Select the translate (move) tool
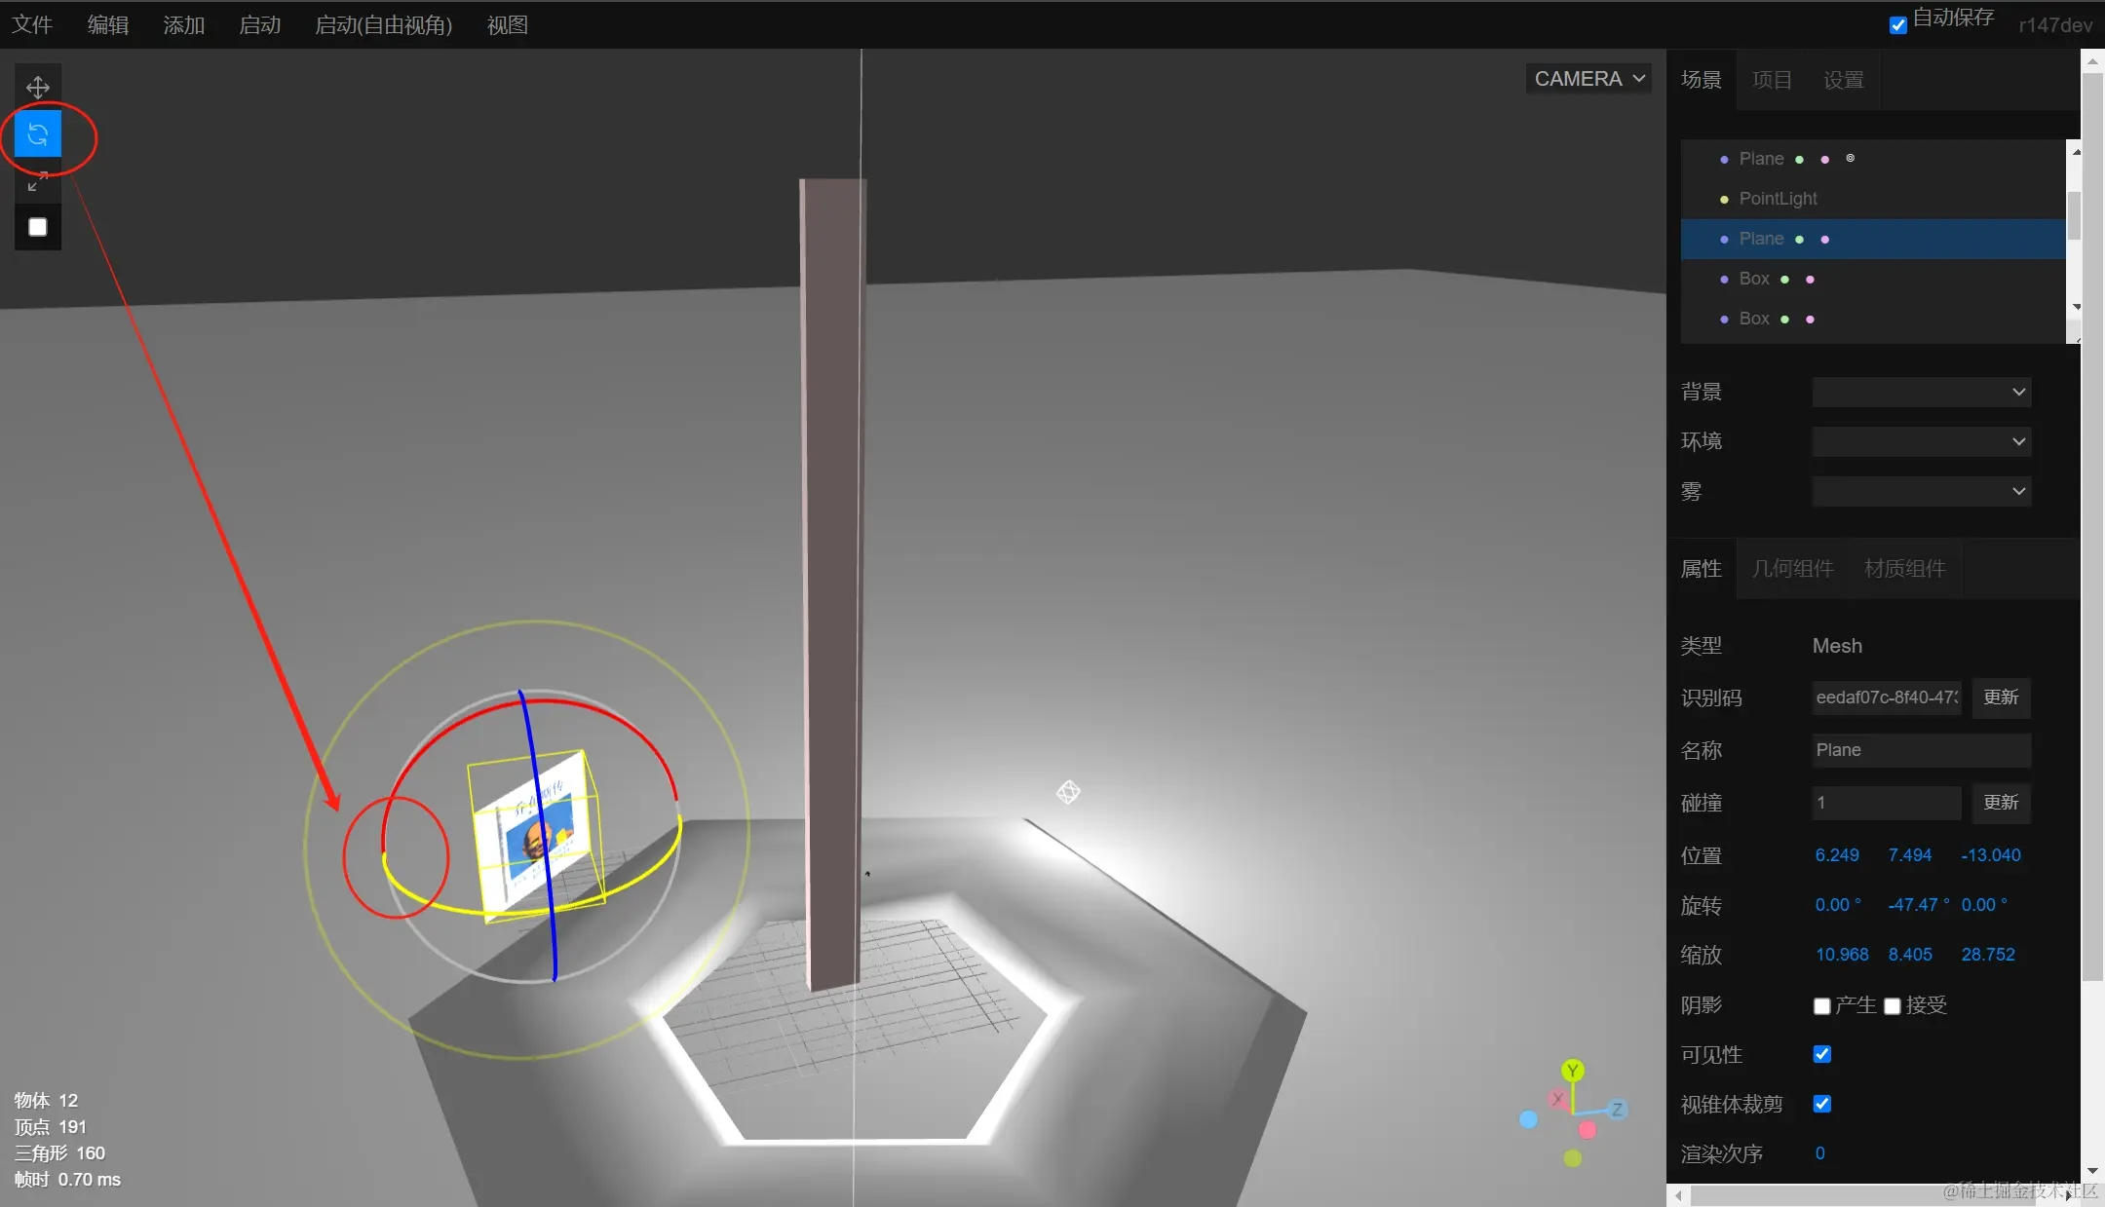Image resolution: width=2105 pixels, height=1207 pixels. 38,87
